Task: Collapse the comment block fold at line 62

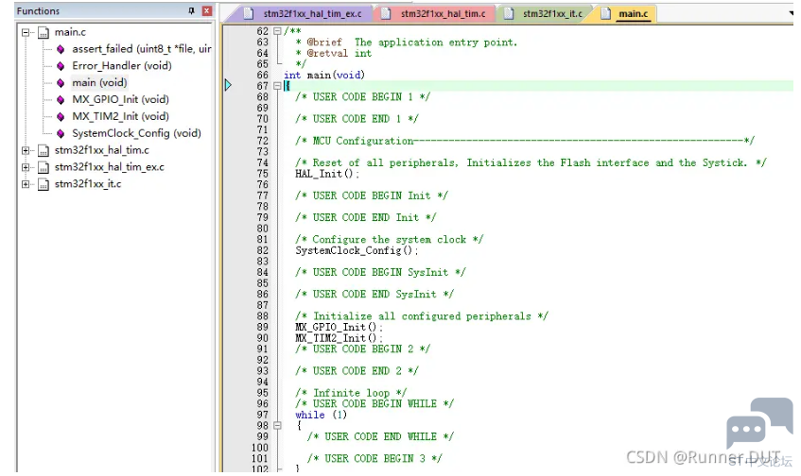Action: (277, 31)
